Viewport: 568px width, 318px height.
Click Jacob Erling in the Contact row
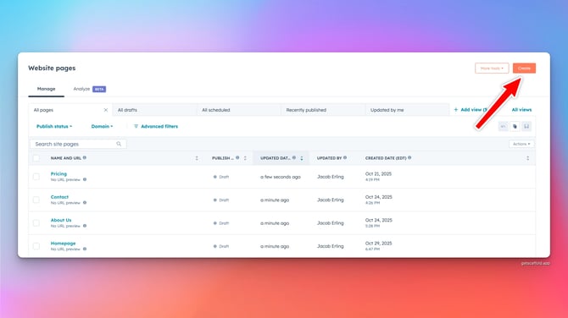(x=331, y=200)
